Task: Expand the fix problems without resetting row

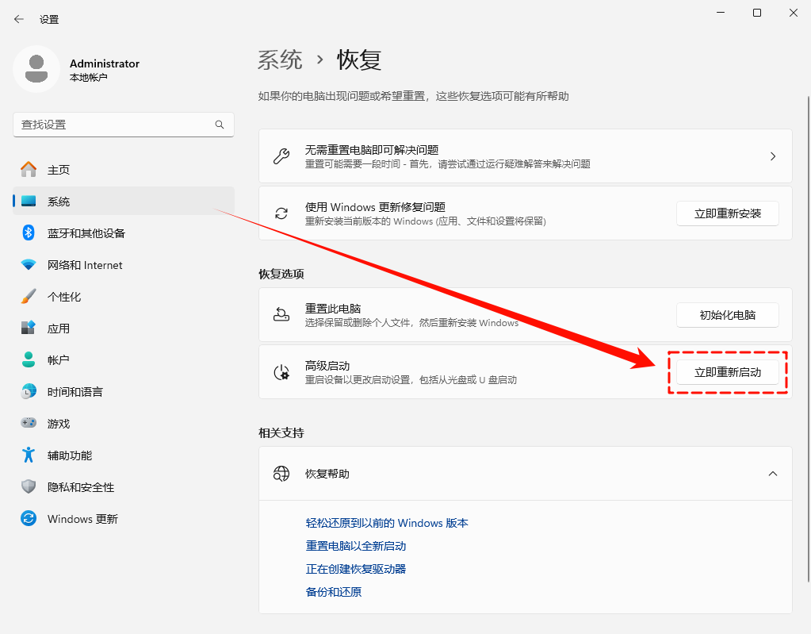Action: pos(772,156)
